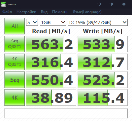The image size is (132, 121).
Task: Select the Seq write value 523.2
Action: point(103,80)
